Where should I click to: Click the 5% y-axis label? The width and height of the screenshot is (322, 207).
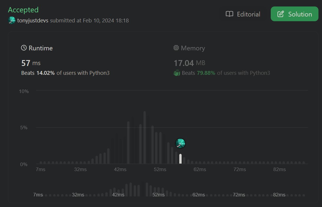click(x=24, y=127)
